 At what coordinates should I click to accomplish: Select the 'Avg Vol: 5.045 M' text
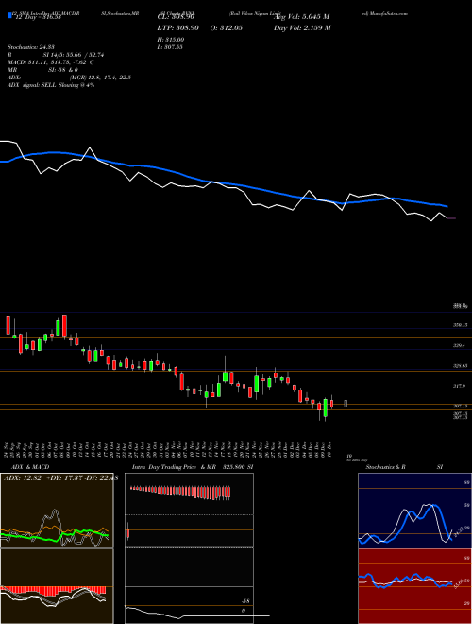[301, 17]
